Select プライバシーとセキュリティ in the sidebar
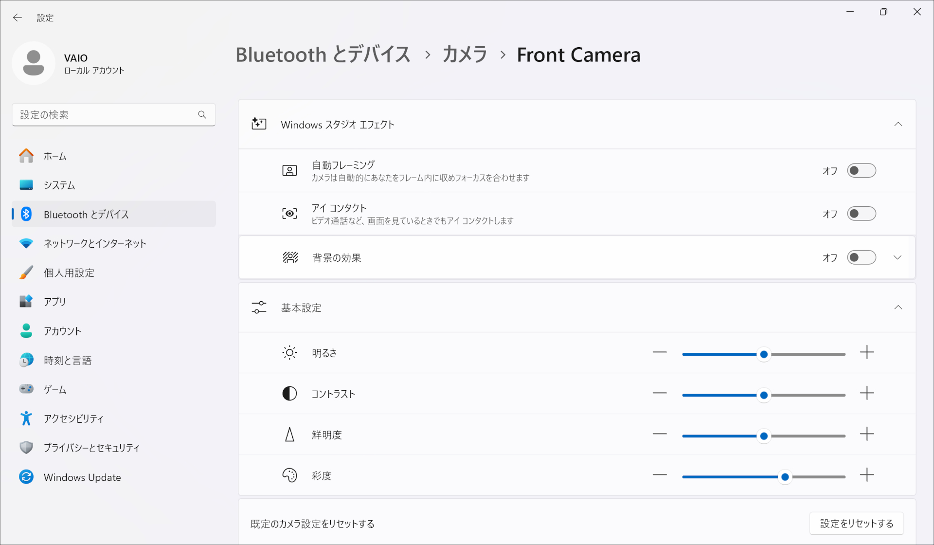This screenshot has height=545, width=934. pos(91,448)
